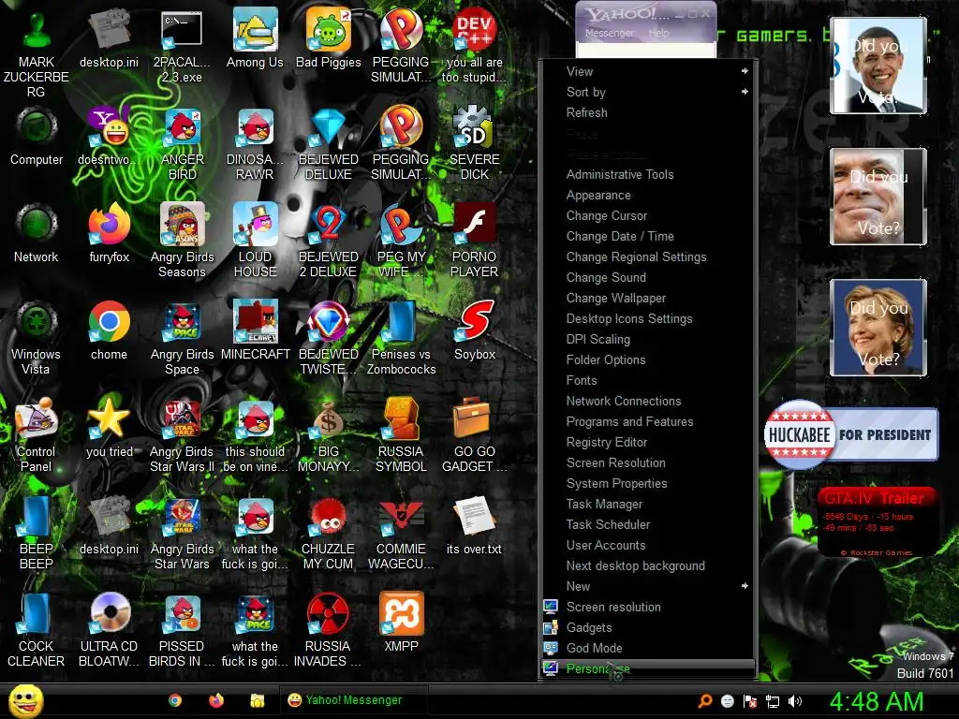This screenshot has height=719, width=959.
Task: Select Registry Editor in context menu
Action: point(648,442)
